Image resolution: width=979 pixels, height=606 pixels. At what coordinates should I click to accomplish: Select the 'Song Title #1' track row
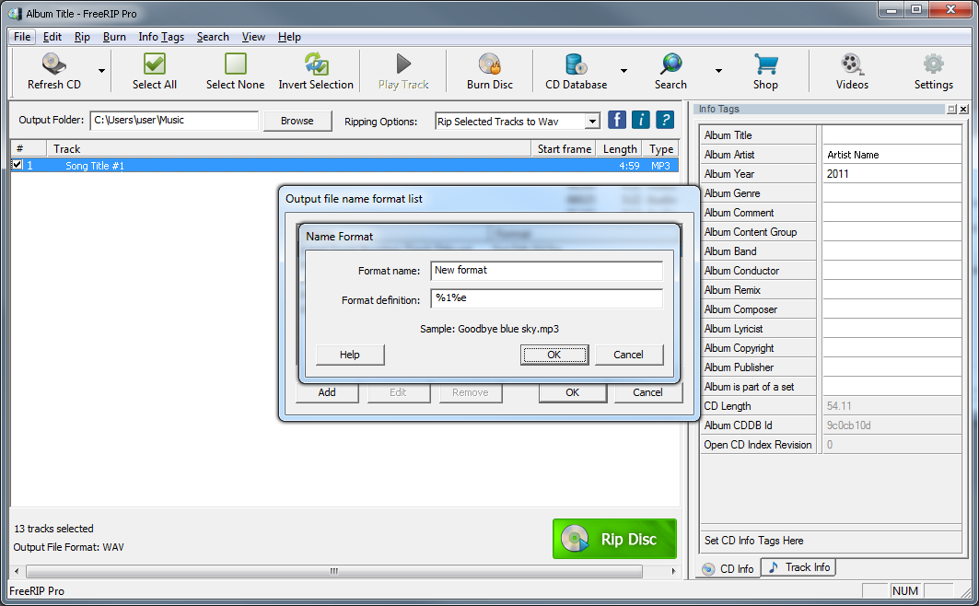pyautogui.click(x=344, y=166)
